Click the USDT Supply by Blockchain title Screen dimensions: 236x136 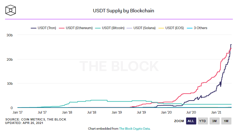coord(123,10)
